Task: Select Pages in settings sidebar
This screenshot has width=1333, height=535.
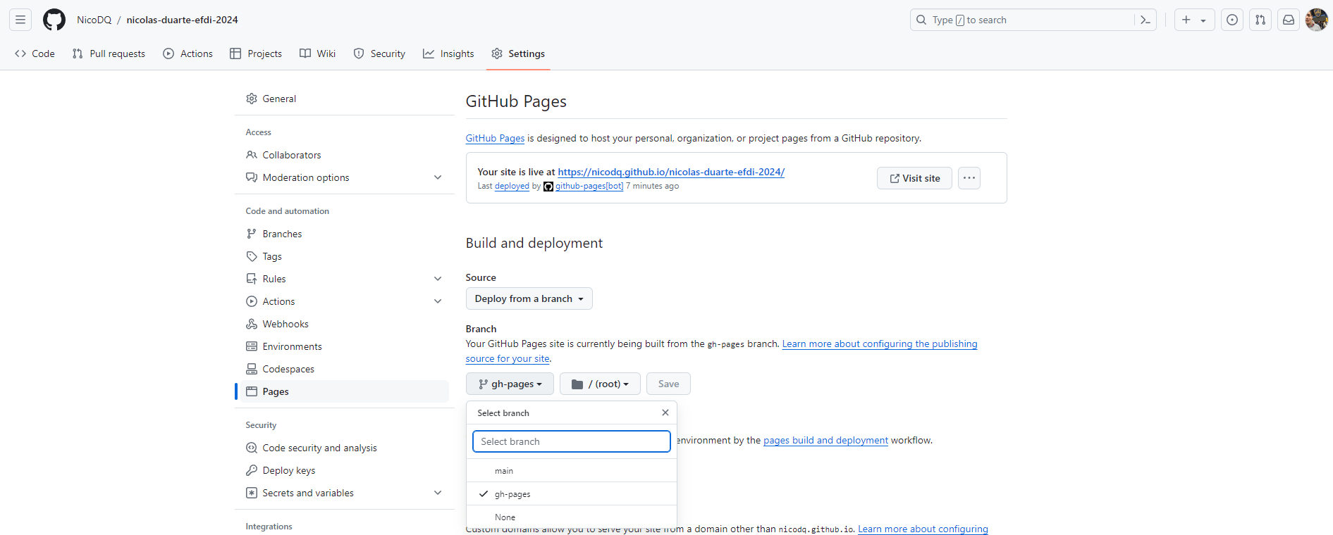Action: pos(345,391)
